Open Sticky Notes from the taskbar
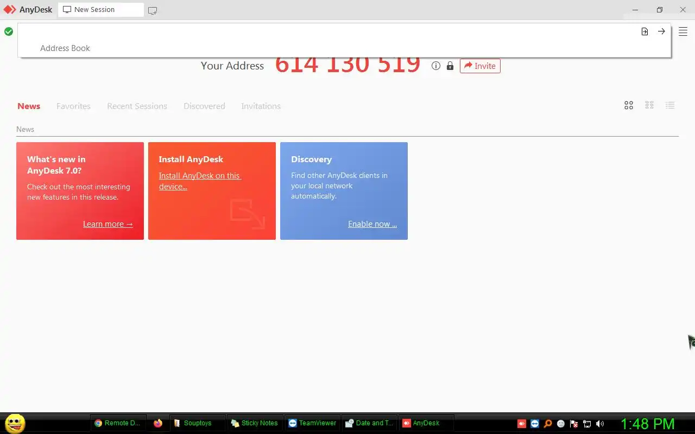This screenshot has width=695, height=434. [254, 423]
